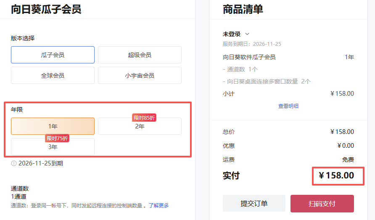Choose the 2年 duration option
Image resolution: width=375 pixels, height=220 pixels.
coord(140,126)
